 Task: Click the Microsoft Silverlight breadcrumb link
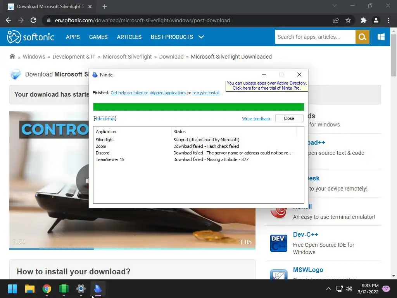click(127, 57)
